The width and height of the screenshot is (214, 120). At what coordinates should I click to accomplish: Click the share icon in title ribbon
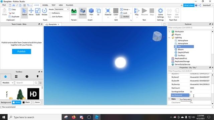pos(200,5)
